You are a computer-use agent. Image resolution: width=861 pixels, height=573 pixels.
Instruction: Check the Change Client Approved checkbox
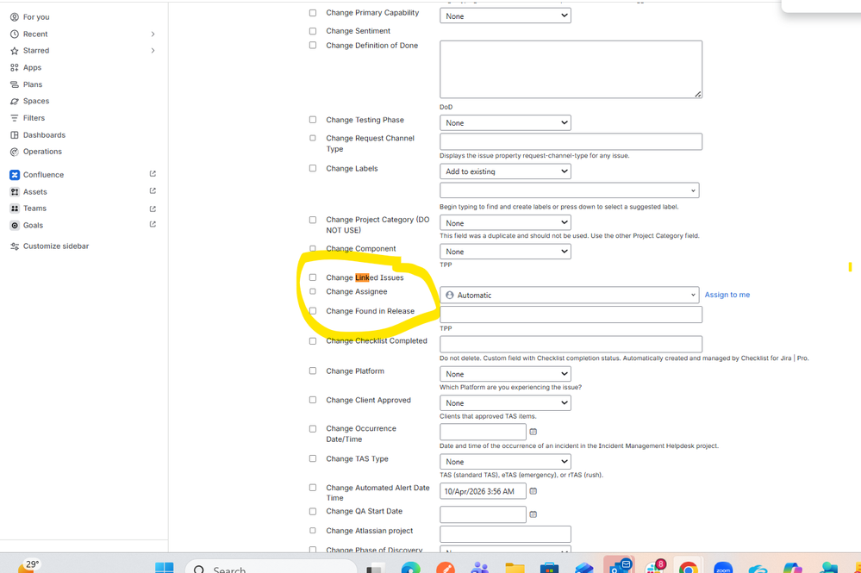point(313,400)
